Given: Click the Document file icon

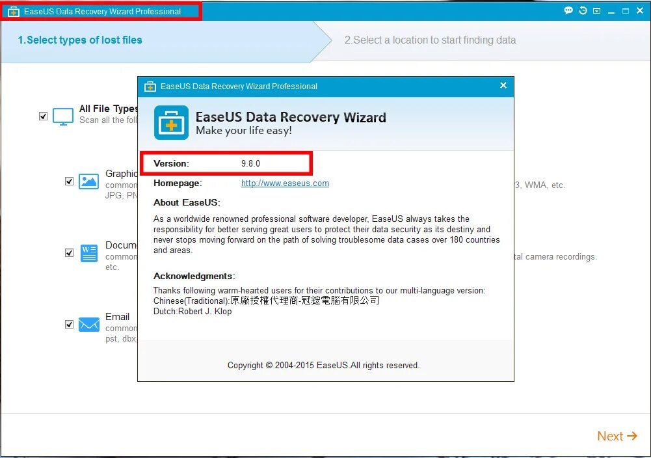Looking at the screenshot, I should 89,253.
